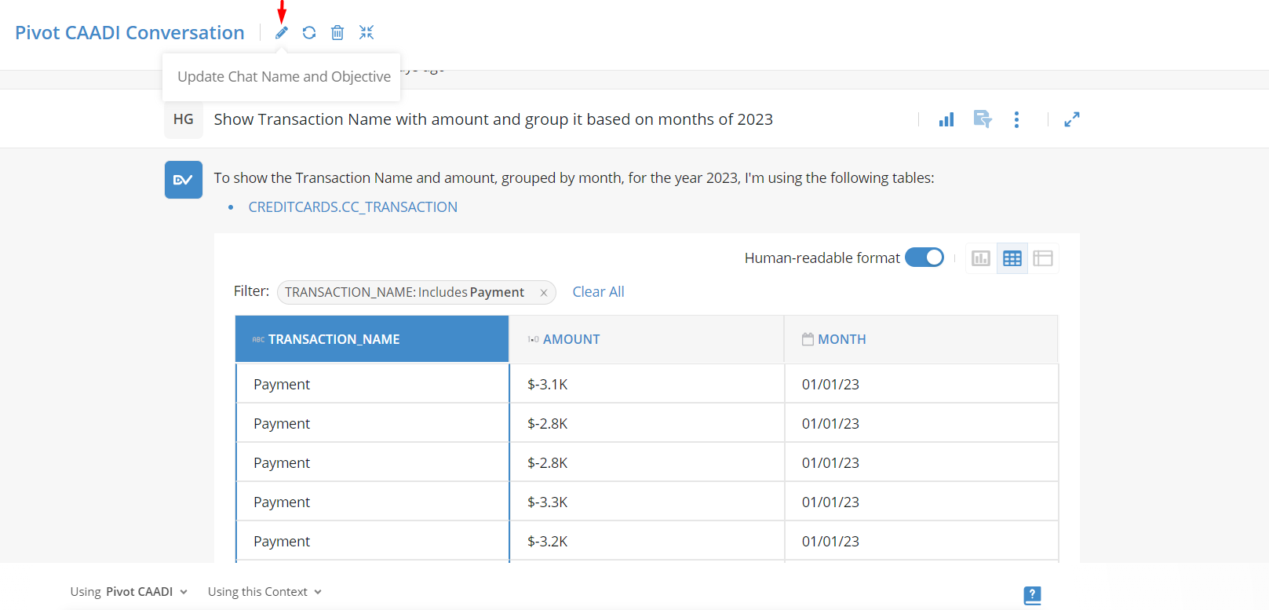This screenshot has width=1269, height=610.
Task: Open the CREDITCARDS.CC_TRANSACTION table link
Action: point(352,207)
